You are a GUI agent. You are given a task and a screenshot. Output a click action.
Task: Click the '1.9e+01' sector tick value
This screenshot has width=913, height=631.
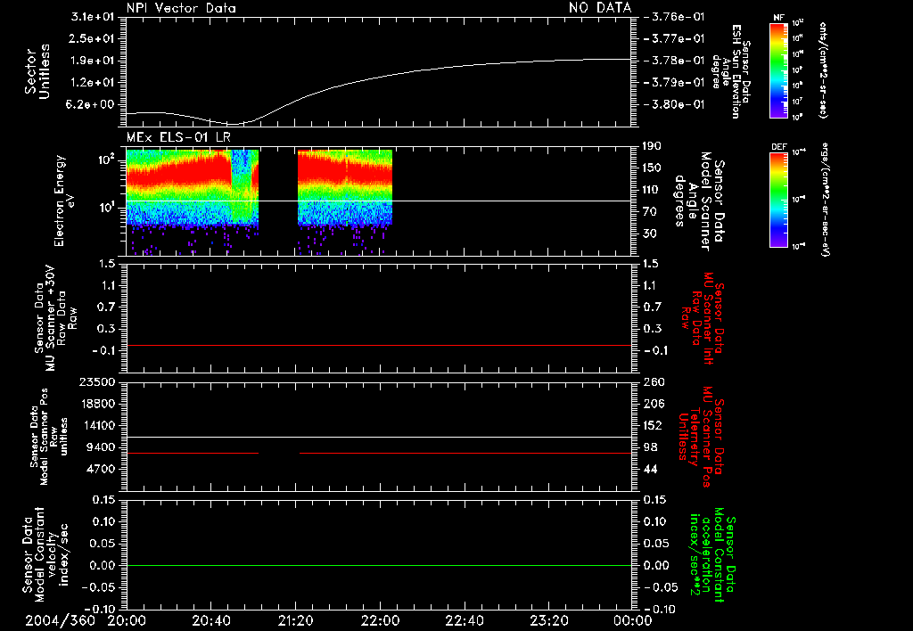(x=92, y=61)
